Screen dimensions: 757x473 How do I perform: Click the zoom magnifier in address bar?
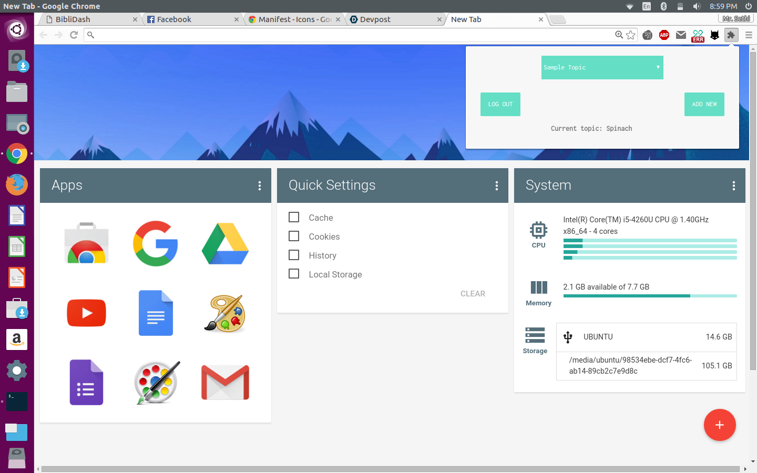619,35
